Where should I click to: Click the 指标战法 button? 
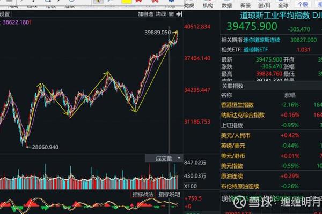(x=143, y=194)
